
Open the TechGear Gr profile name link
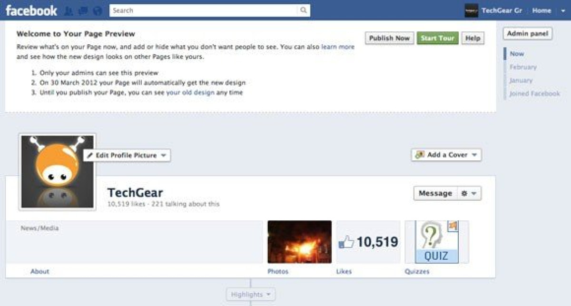click(x=502, y=10)
